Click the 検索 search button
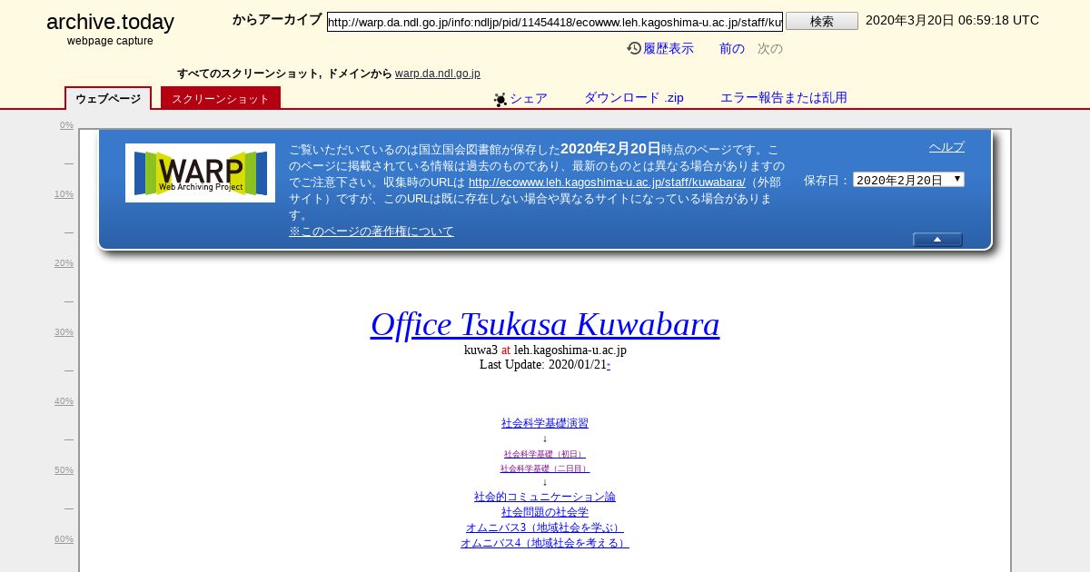This screenshot has width=1090, height=572. (x=822, y=21)
